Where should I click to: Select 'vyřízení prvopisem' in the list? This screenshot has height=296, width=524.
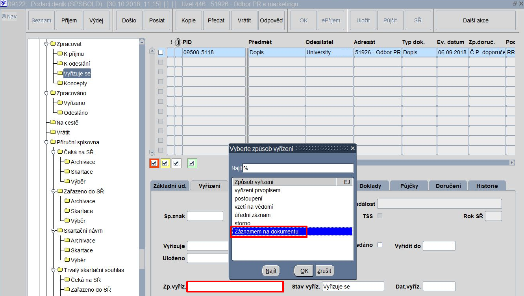tap(292, 190)
